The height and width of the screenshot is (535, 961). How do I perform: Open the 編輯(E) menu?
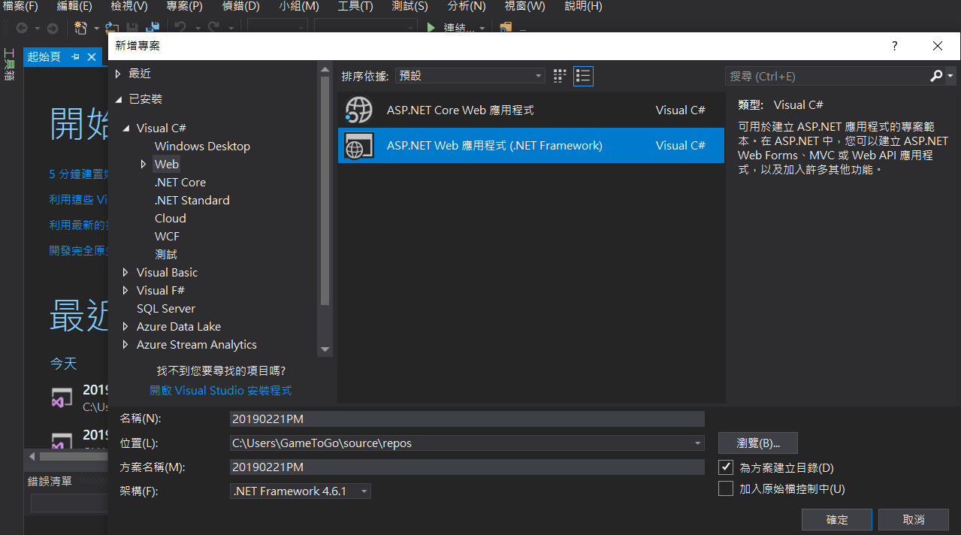click(x=74, y=6)
